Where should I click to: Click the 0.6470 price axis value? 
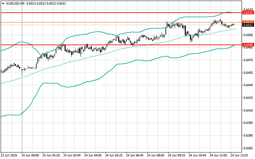248,60
